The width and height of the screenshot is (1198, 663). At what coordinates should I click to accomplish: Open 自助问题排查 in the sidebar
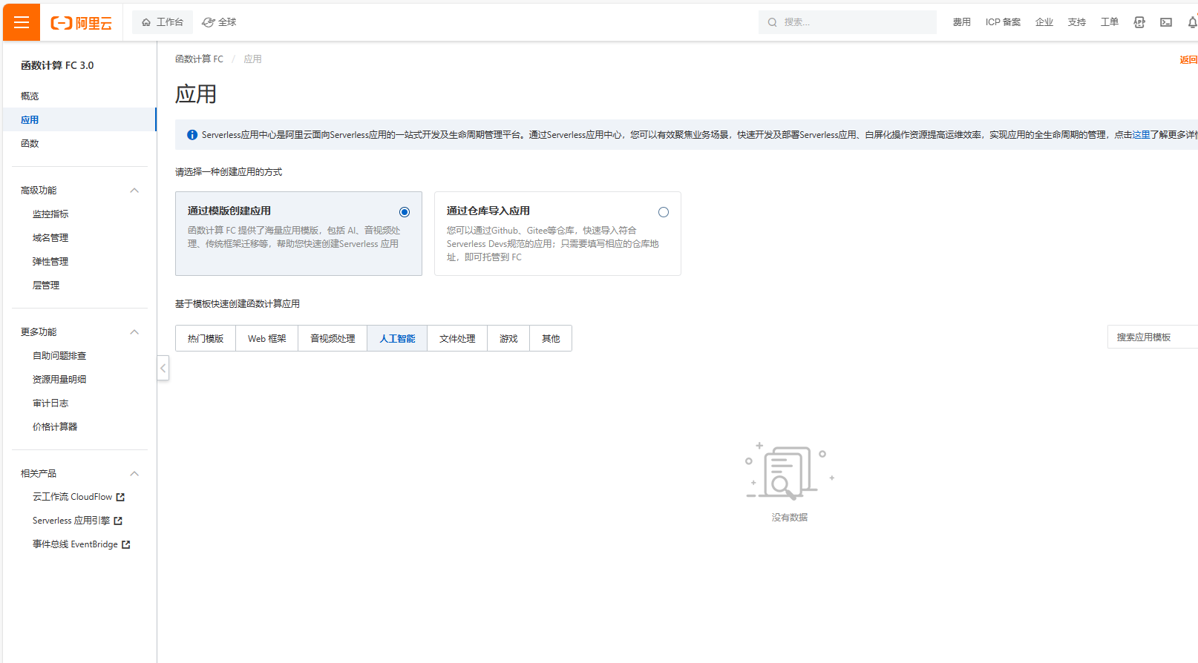pos(59,356)
